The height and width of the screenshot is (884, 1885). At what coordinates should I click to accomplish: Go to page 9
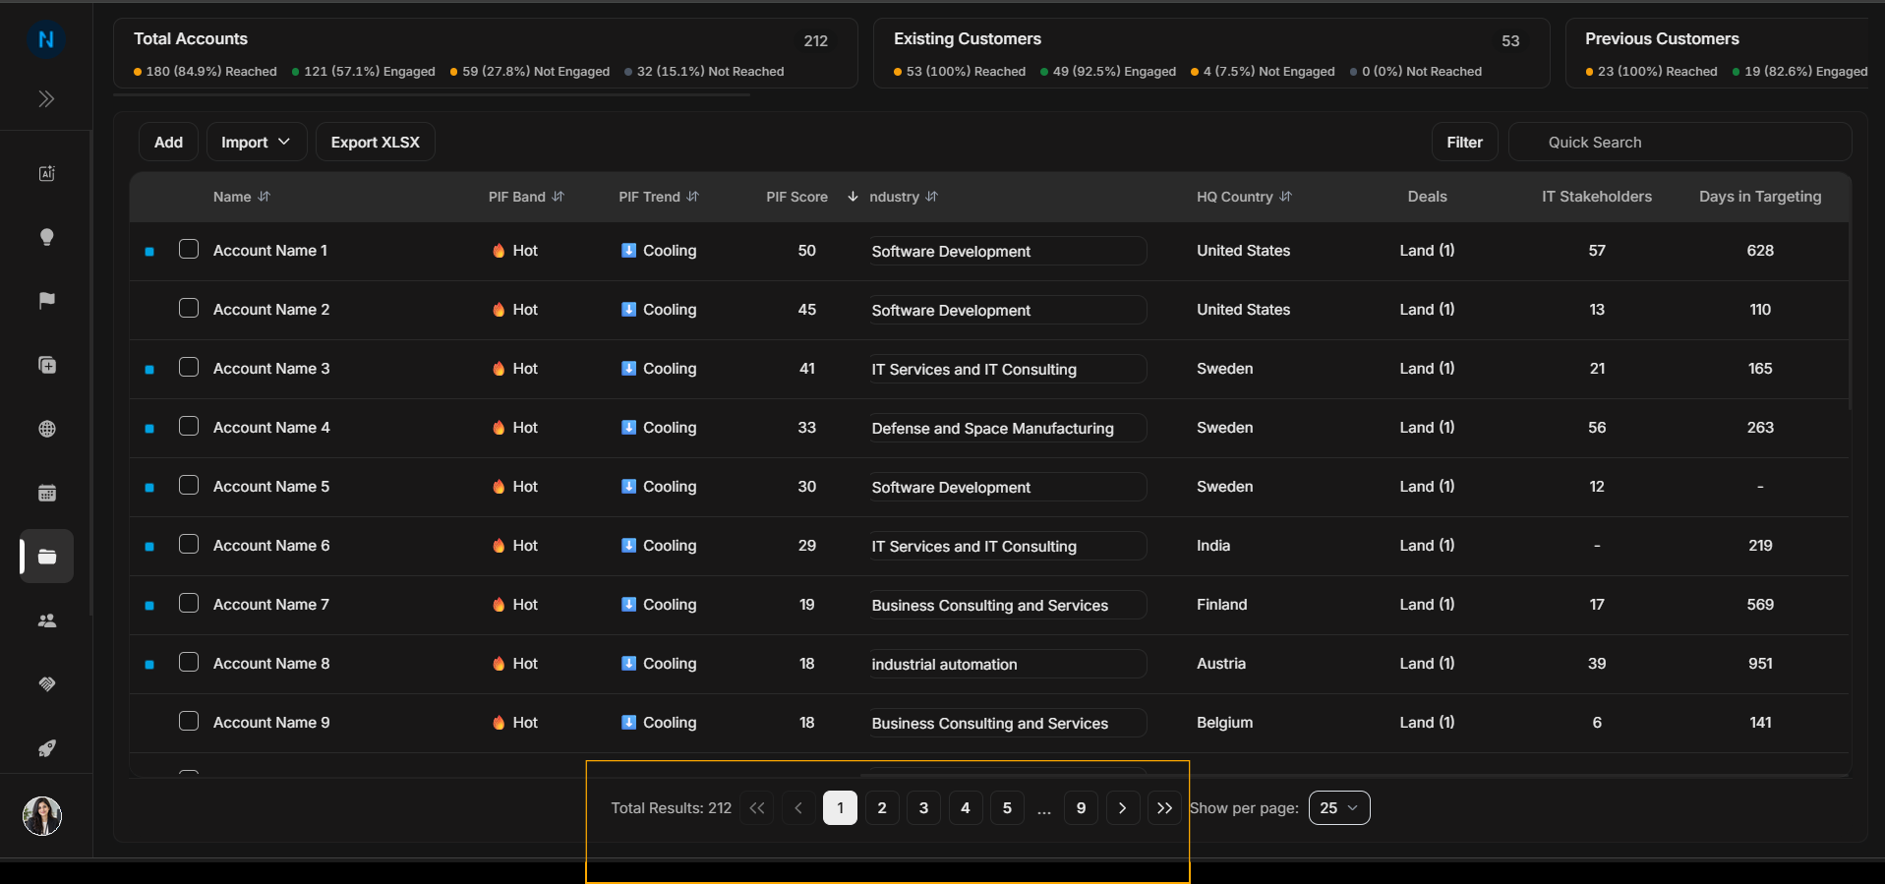pos(1081,808)
